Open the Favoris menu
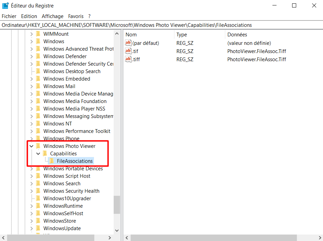Viewport: 323px width, 241px height. pos(76,16)
